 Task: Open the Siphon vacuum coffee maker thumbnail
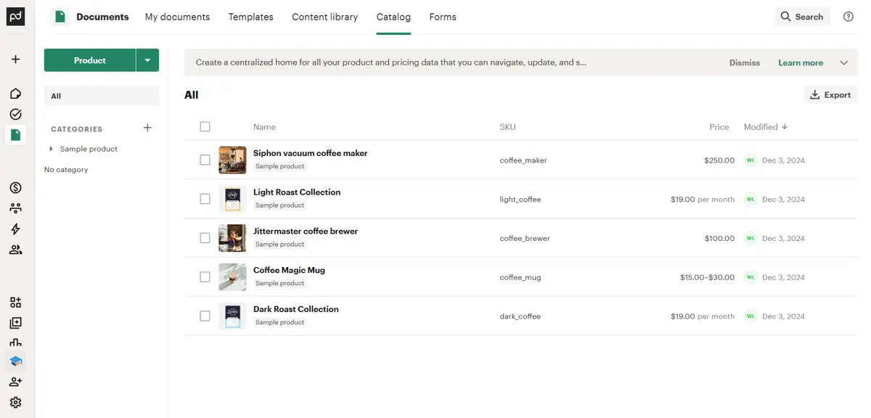point(232,160)
